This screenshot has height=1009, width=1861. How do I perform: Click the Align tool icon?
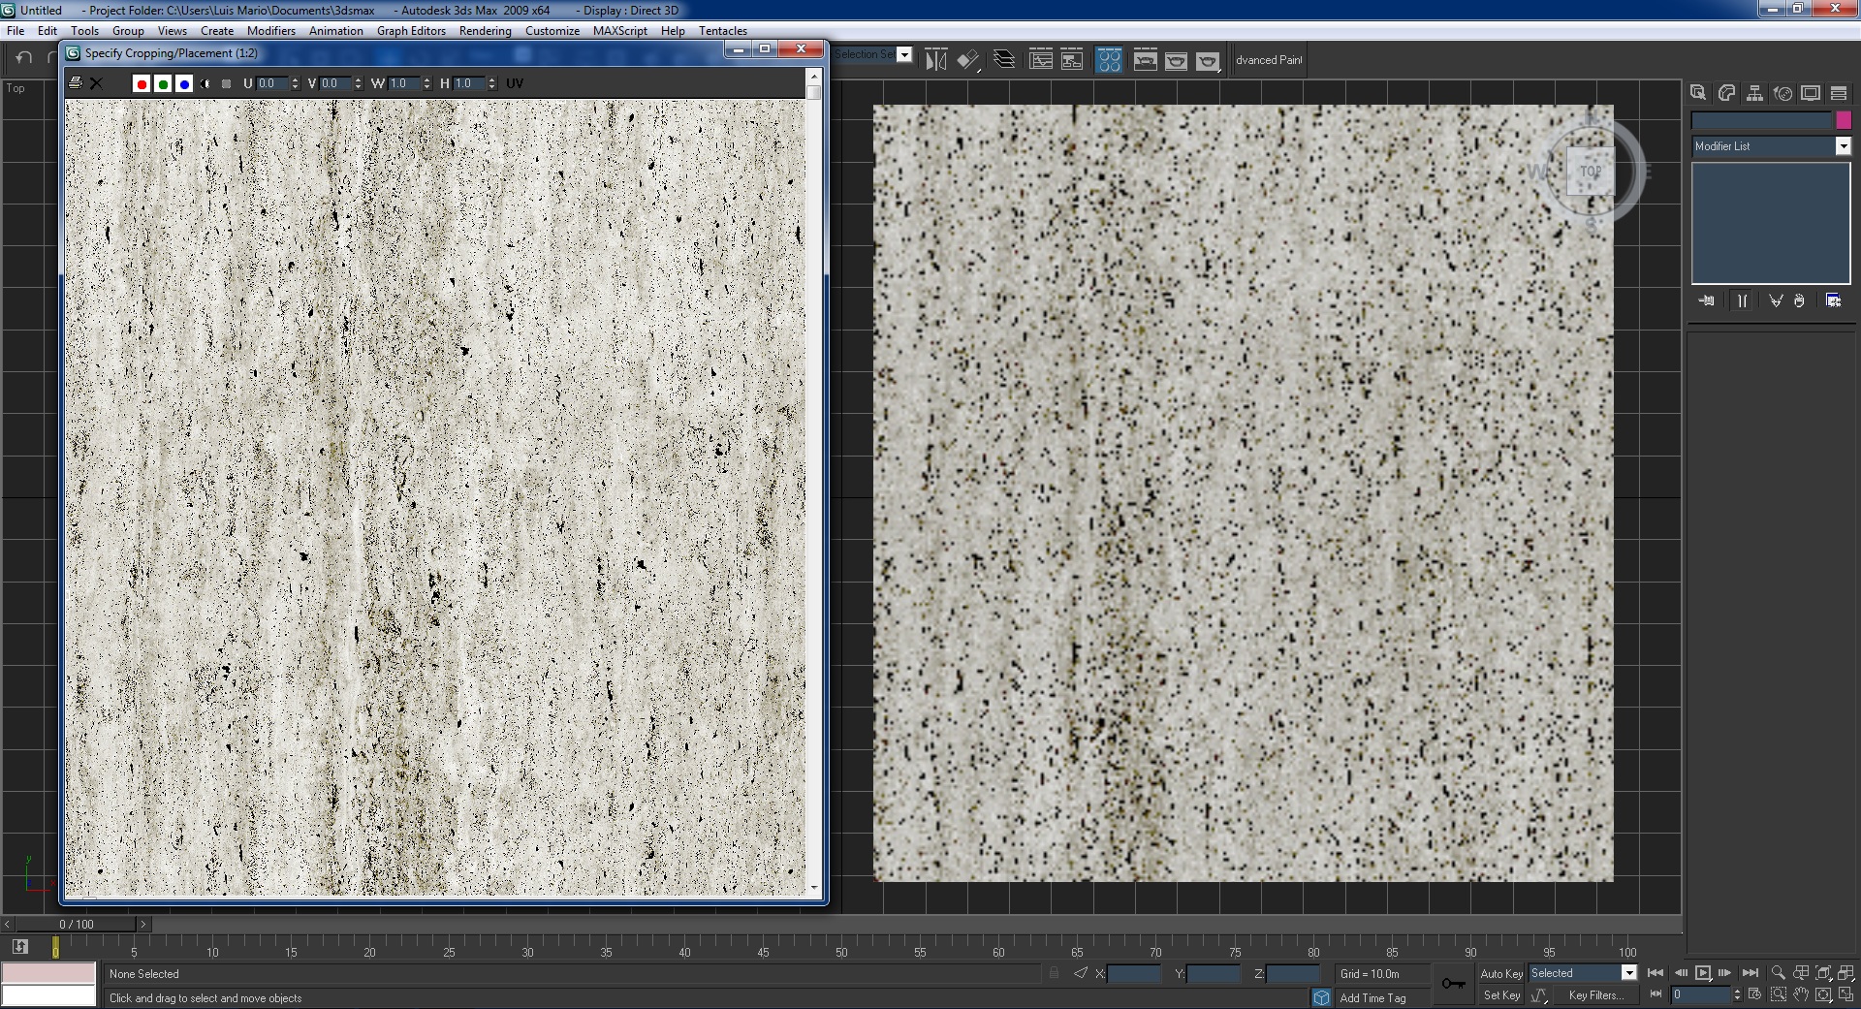click(968, 60)
